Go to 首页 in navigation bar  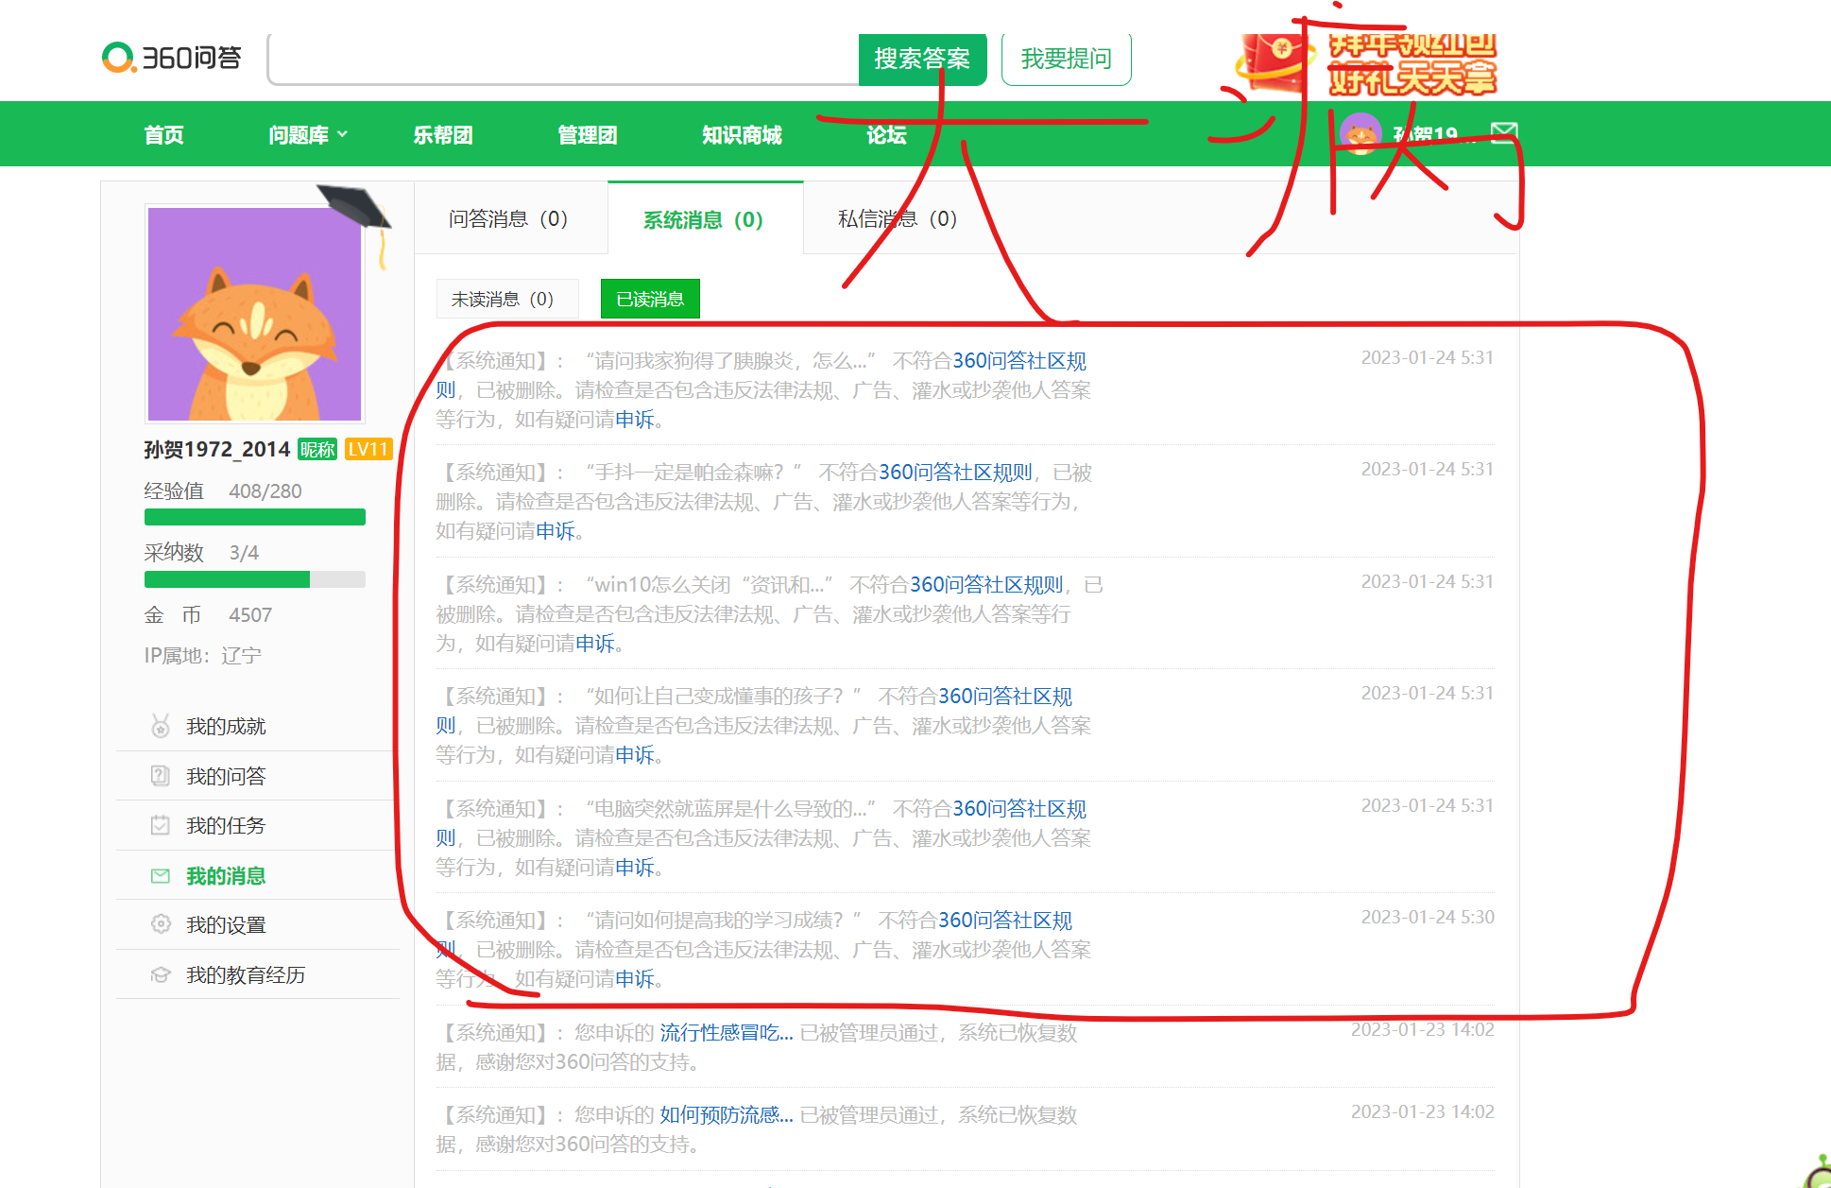[x=163, y=135]
